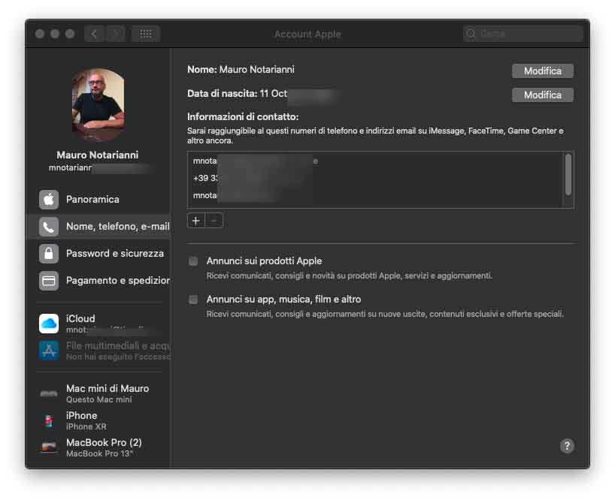Screen dimensions: 615x500
Task: Click the Apple logo Panoramica icon
Action: [x=49, y=200]
